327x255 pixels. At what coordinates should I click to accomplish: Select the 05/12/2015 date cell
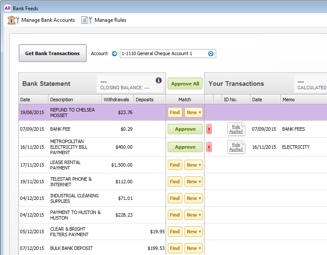tap(32, 232)
